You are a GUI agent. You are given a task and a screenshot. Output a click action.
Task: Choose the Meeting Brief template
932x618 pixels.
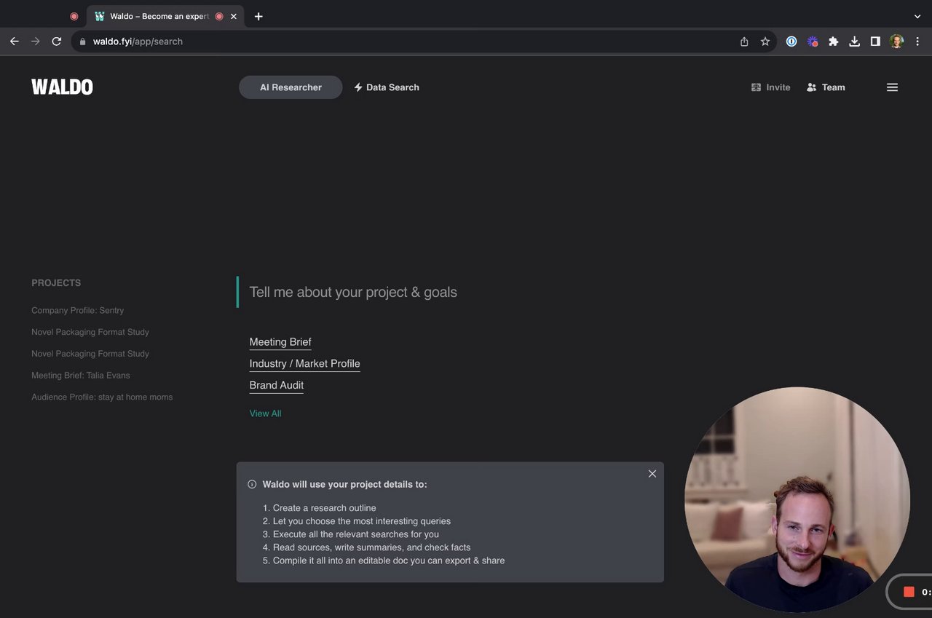pyautogui.click(x=280, y=342)
